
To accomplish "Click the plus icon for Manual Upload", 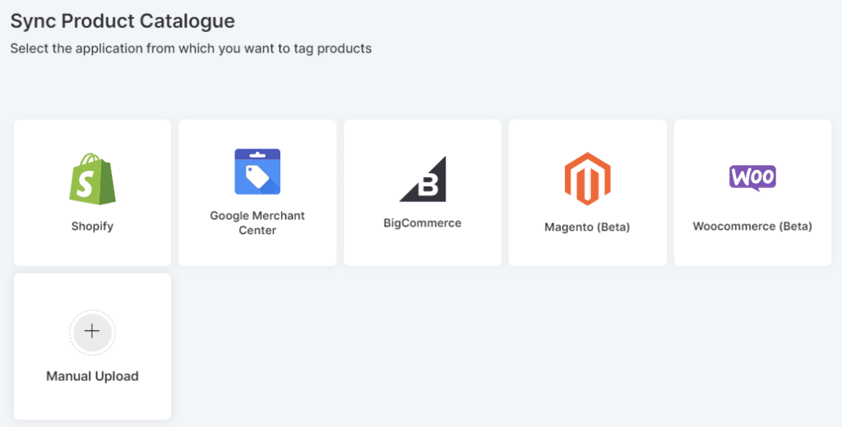I will 92,331.
